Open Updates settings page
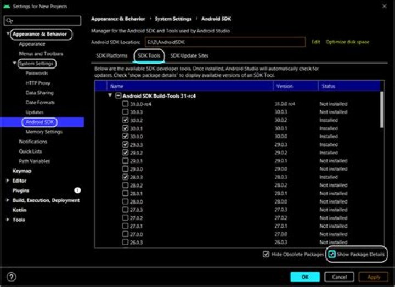 pos(35,112)
